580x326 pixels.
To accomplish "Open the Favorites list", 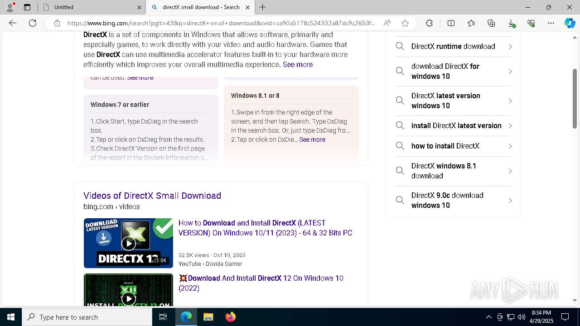I will (x=471, y=23).
